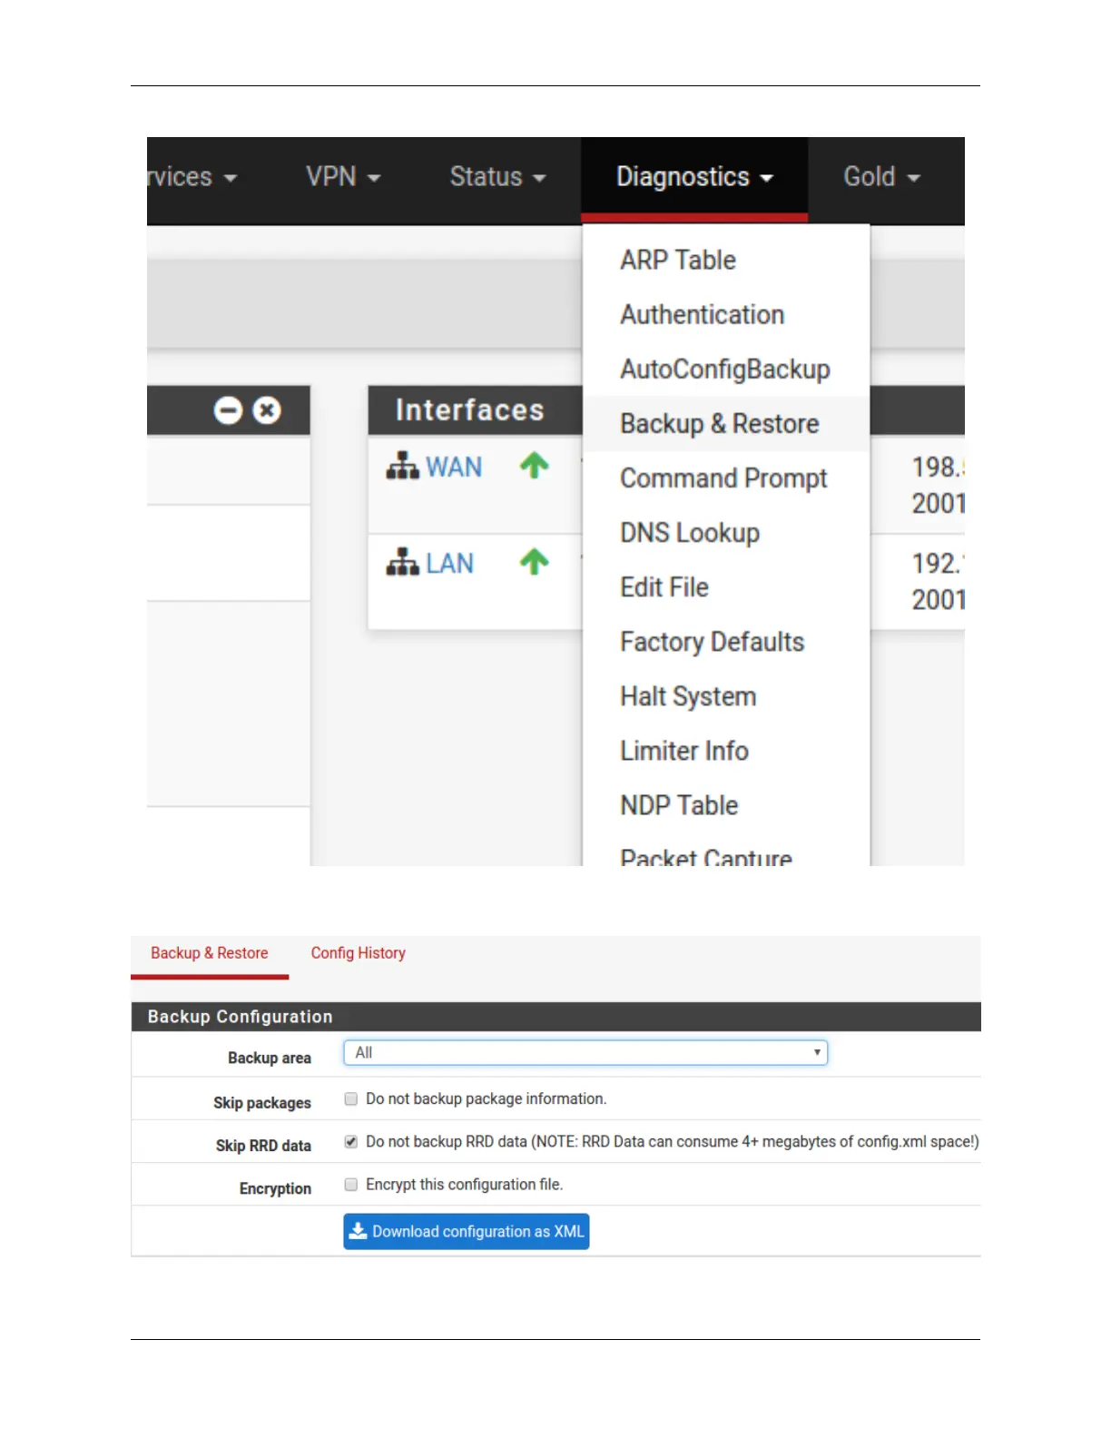The height and width of the screenshot is (1438, 1111).
Task: Expand the Gold menu
Action: coord(881,177)
